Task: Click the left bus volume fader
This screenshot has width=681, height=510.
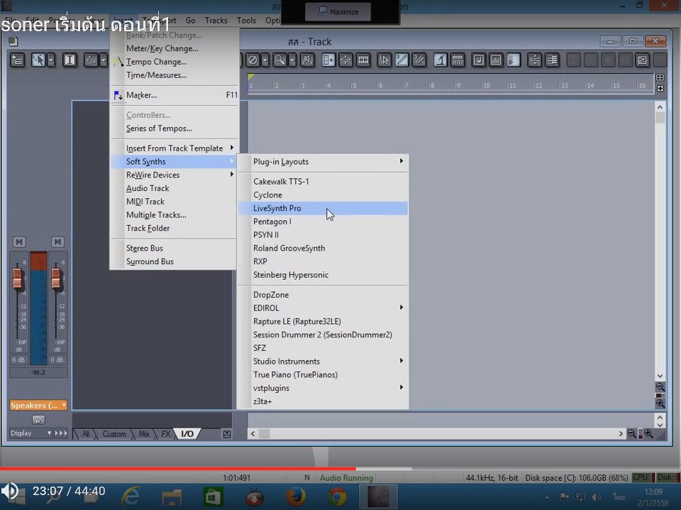Action: point(17,278)
